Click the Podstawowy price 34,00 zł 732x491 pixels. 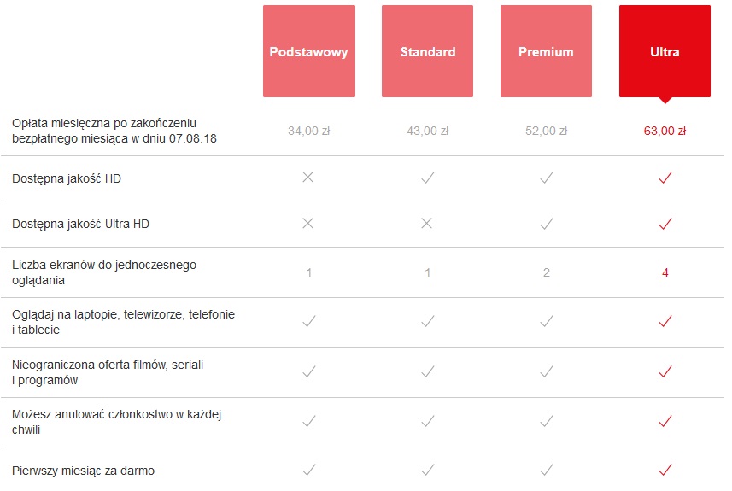pyautogui.click(x=308, y=132)
